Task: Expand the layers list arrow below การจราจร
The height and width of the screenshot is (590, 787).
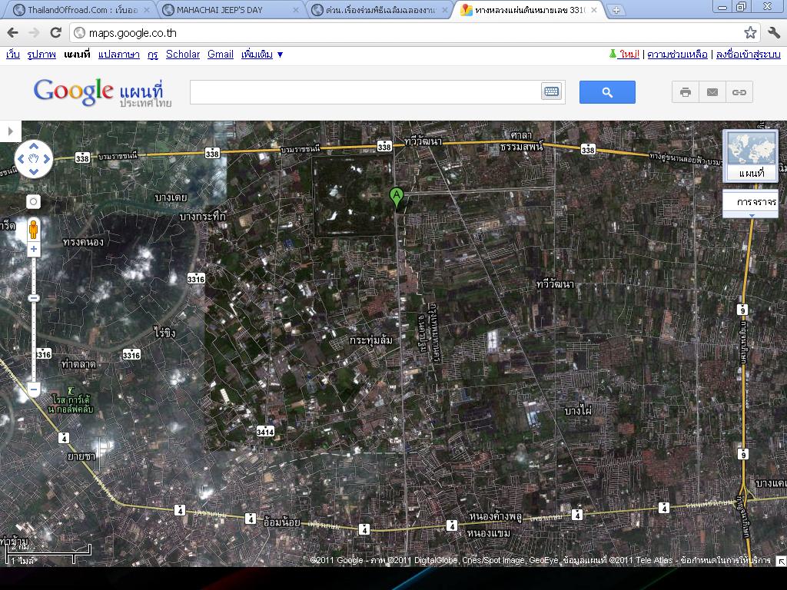Action: 751,216
